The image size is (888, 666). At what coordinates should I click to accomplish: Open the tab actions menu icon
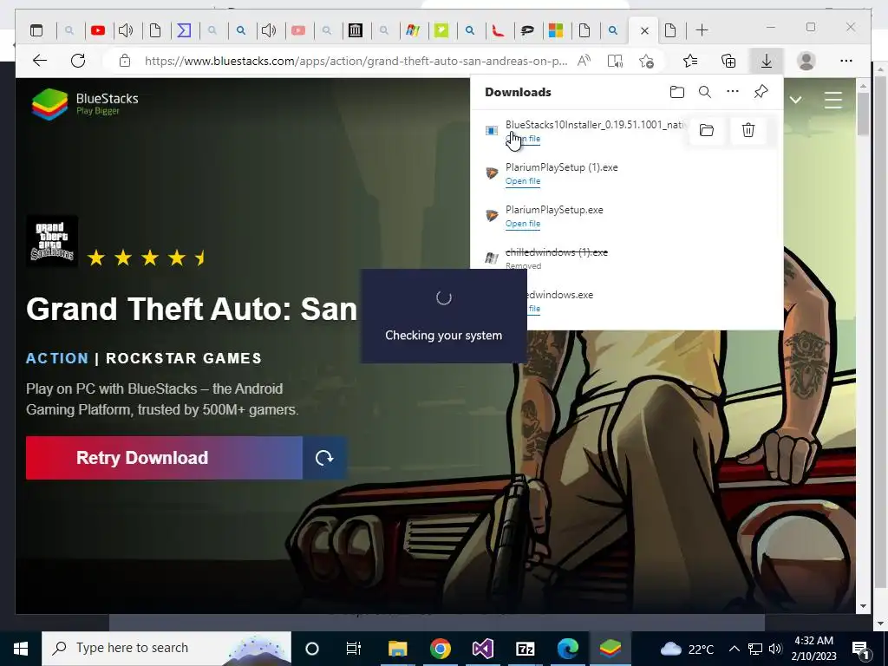[36, 30]
